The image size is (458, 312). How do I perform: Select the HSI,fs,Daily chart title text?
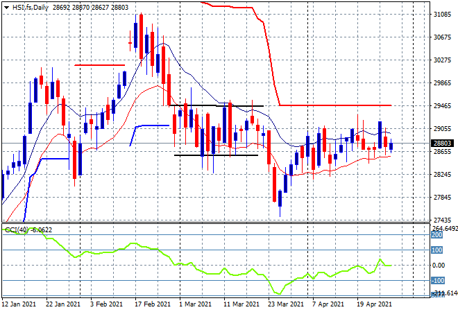[x=31, y=8]
